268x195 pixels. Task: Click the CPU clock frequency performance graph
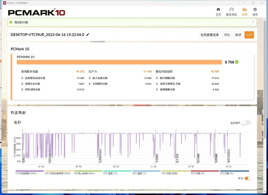(x=134, y=147)
